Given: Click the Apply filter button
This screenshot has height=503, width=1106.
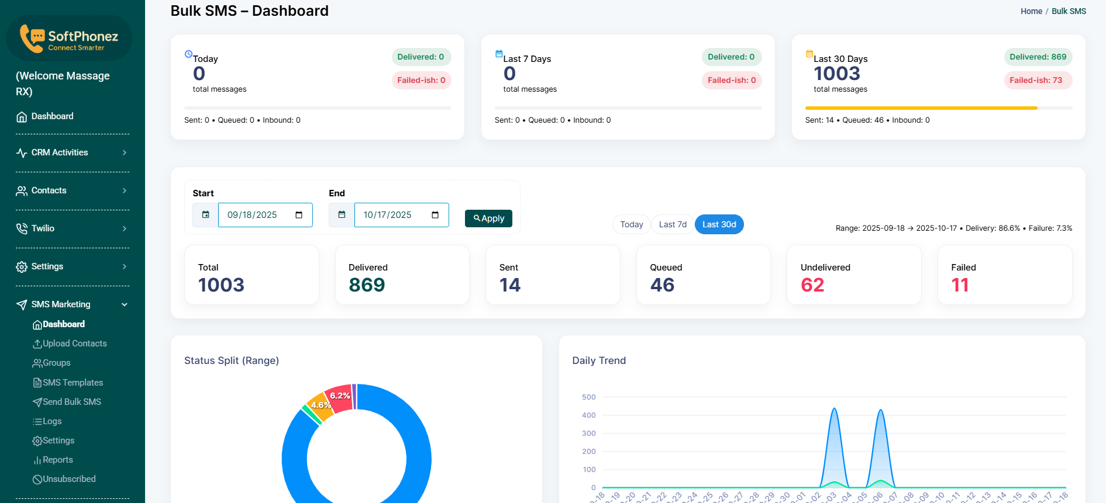Looking at the screenshot, I should (x=488, y=218).
